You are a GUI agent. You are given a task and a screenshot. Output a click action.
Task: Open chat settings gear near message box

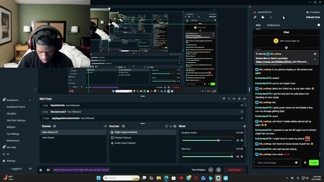(x=305, y=163)
